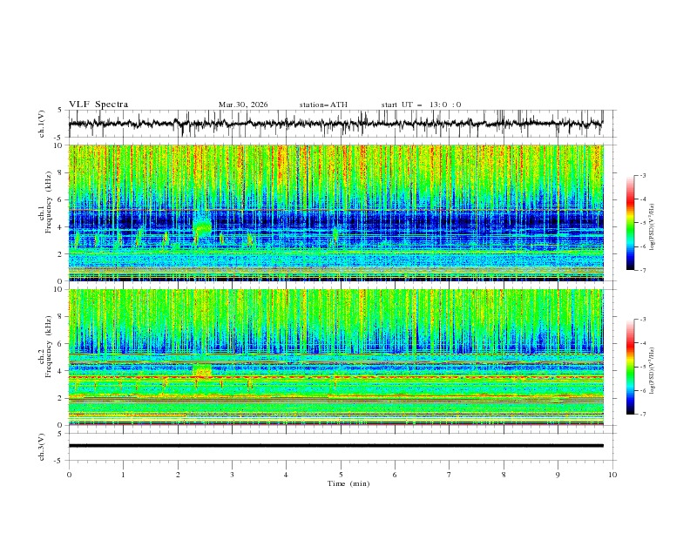Click the 'ch.1(V)' waveform axis label
The width and height of the screenshot is (690, 533).
click(x=42, y=124)
